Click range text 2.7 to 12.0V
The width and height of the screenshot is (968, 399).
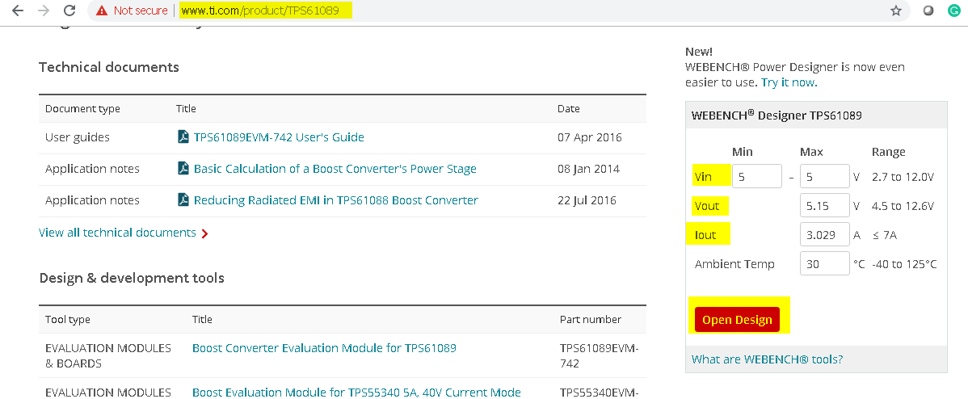pos(903,177)
